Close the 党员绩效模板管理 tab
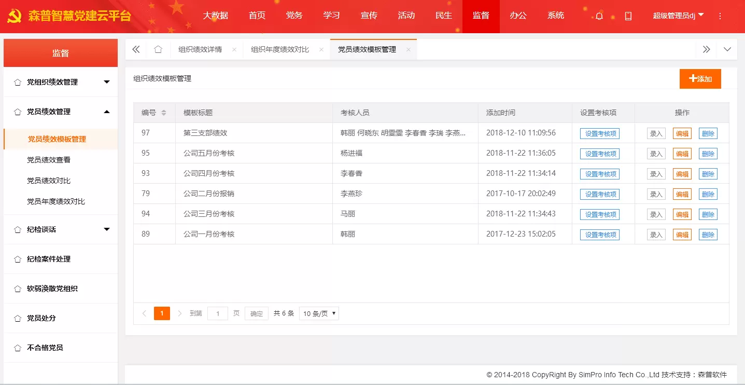 tap(409, 50)
